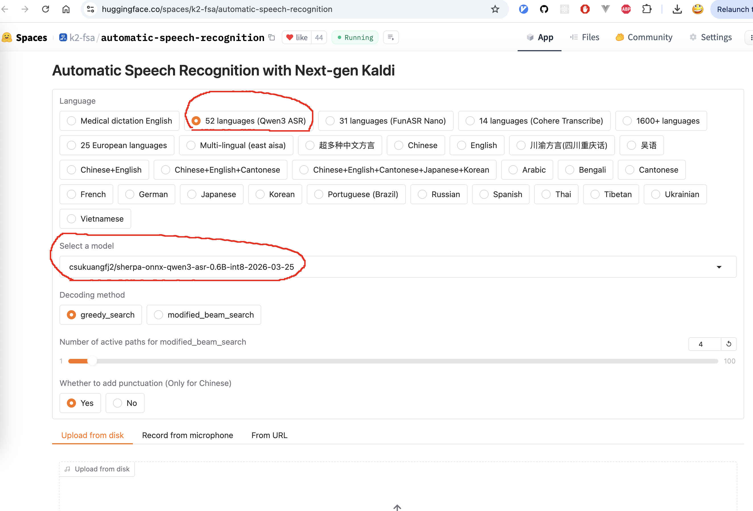753x511 pixels.
Task: Click the reset slider value icon
Action: click(729, 344)
